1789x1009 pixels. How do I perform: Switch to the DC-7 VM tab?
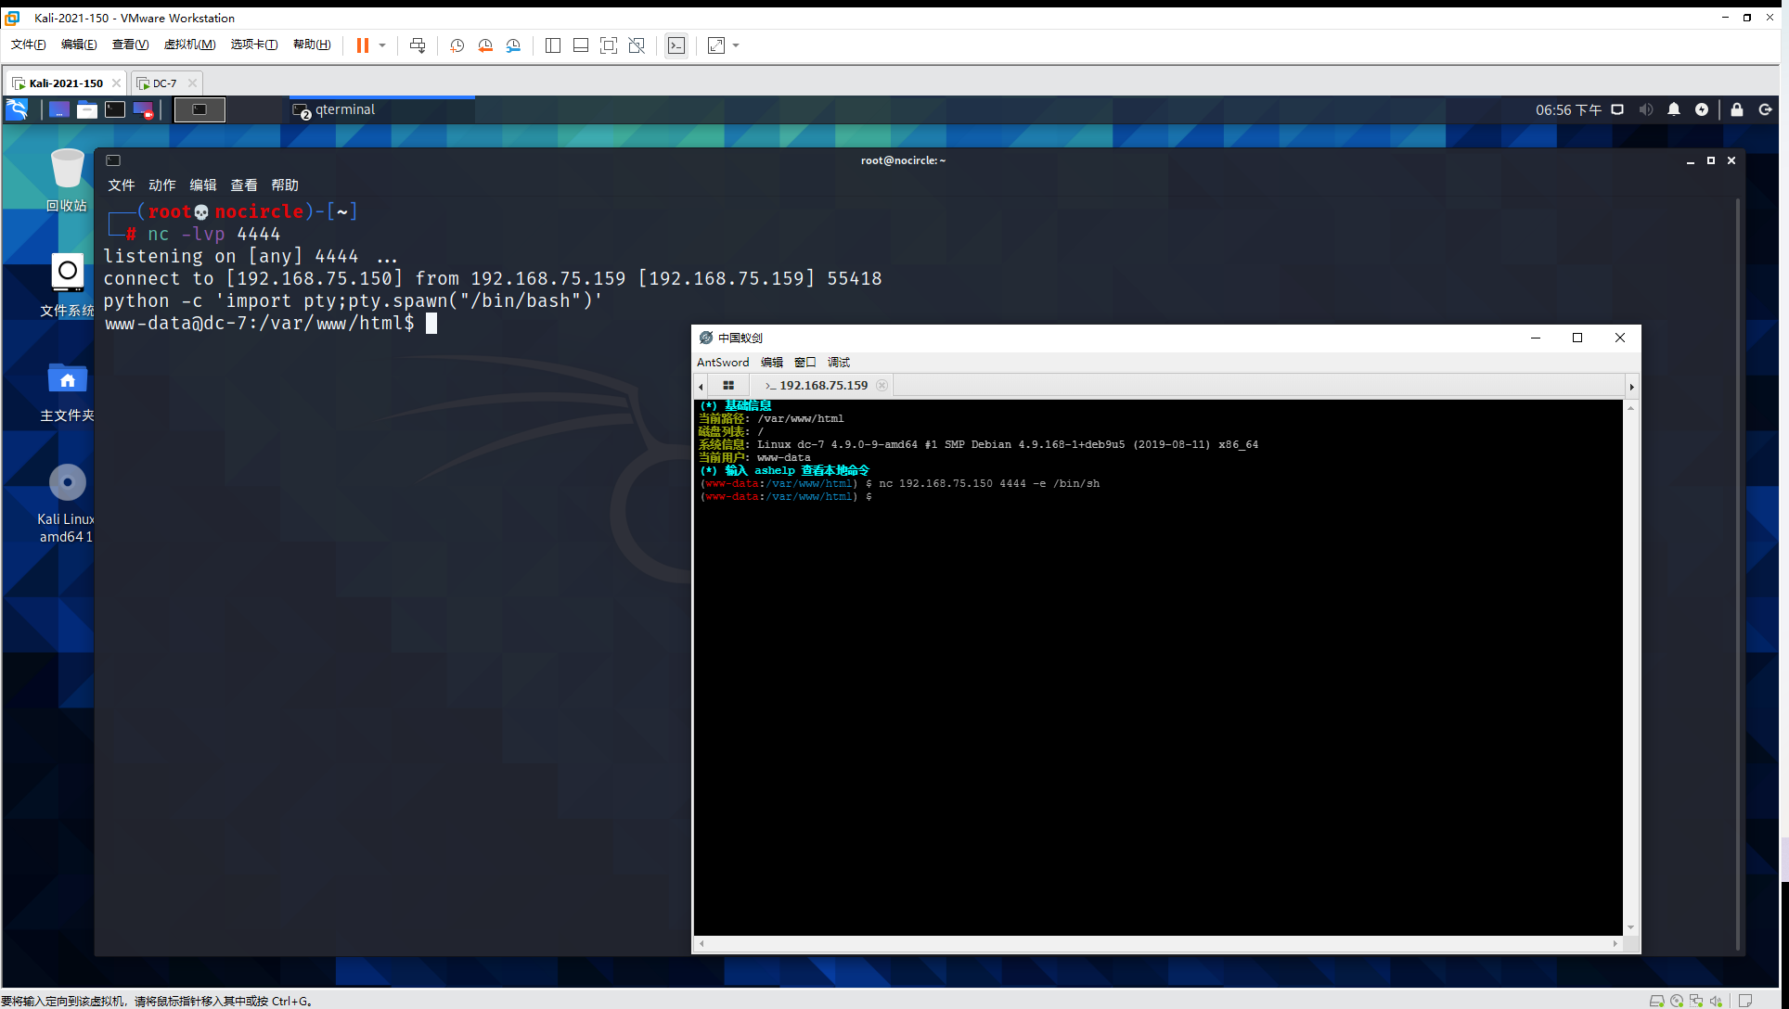[165, 83]
